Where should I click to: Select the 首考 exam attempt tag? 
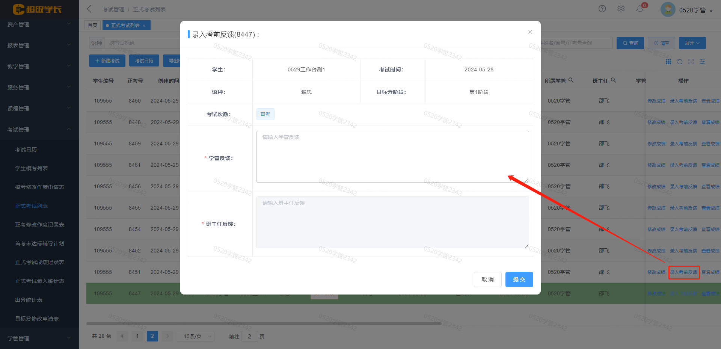coord(265,114)
